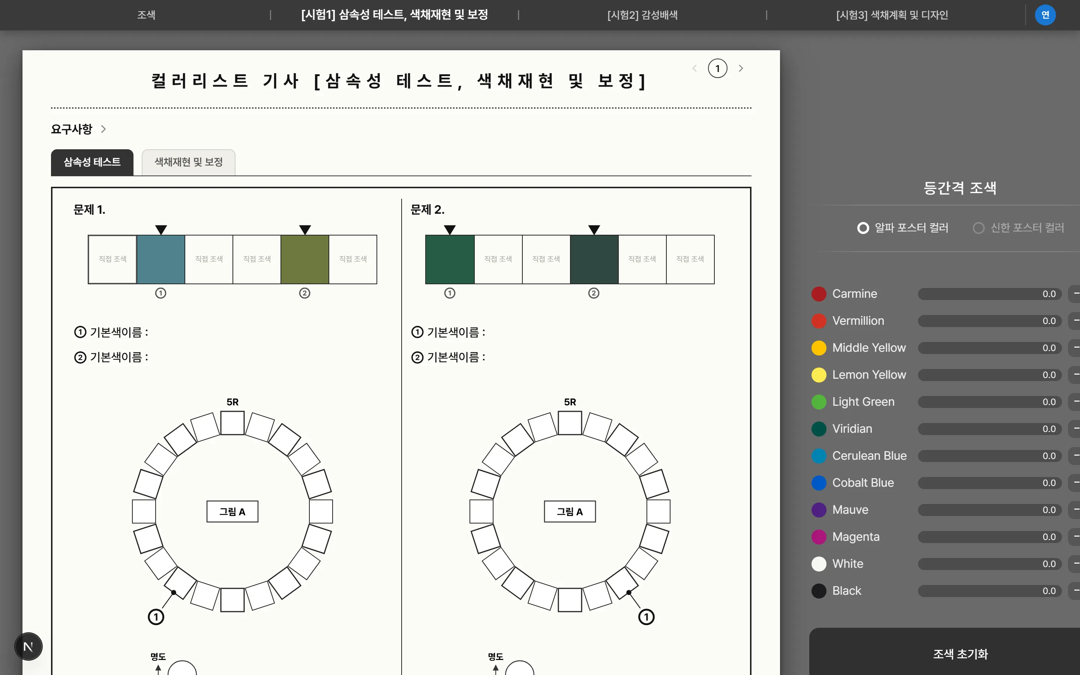
Task: Click the ① marker below 문제 1 wheel
Action: pyautogui.click(x=156, y=617)
